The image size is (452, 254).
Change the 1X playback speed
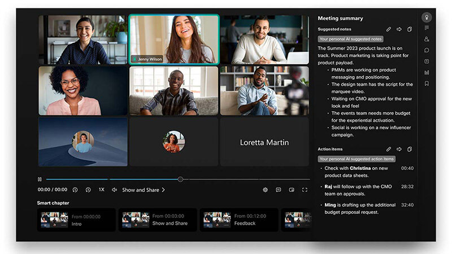102,190
